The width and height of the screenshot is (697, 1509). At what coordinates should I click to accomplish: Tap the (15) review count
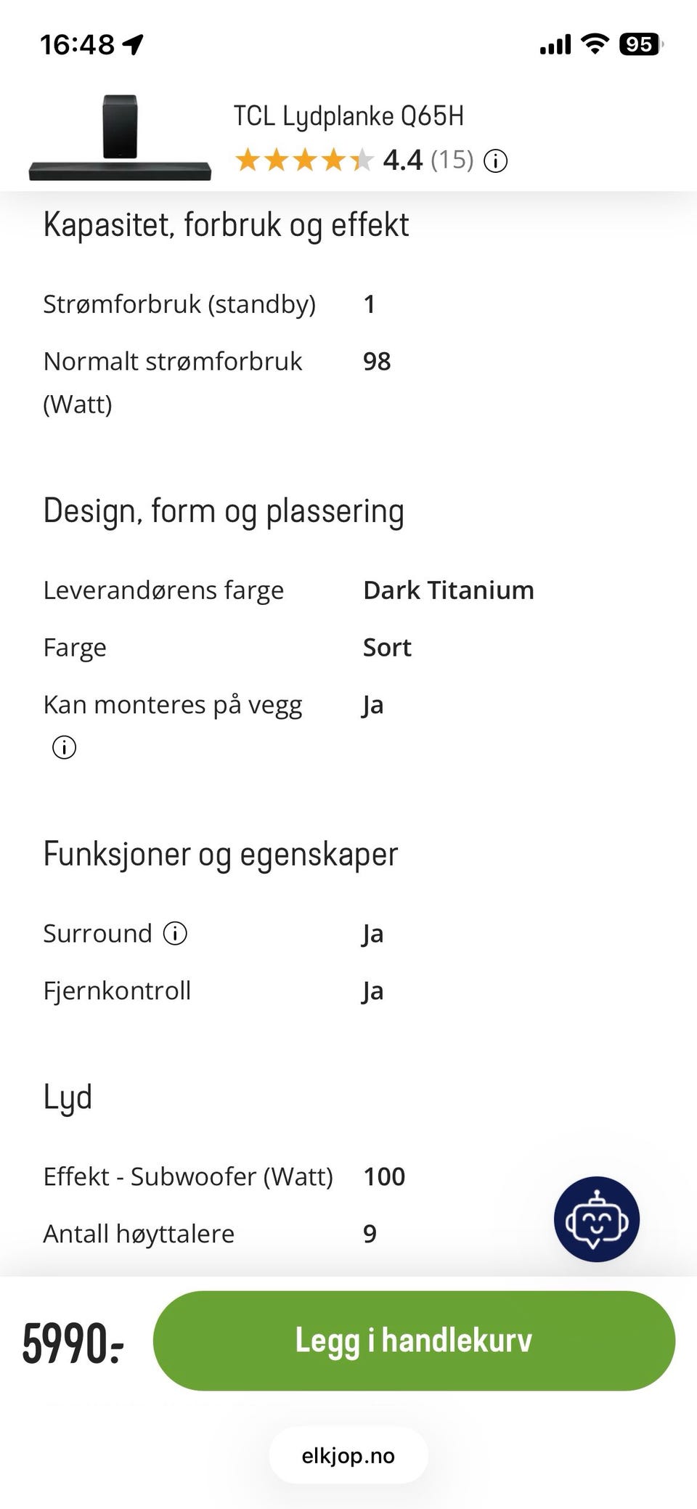coord(452,160)
